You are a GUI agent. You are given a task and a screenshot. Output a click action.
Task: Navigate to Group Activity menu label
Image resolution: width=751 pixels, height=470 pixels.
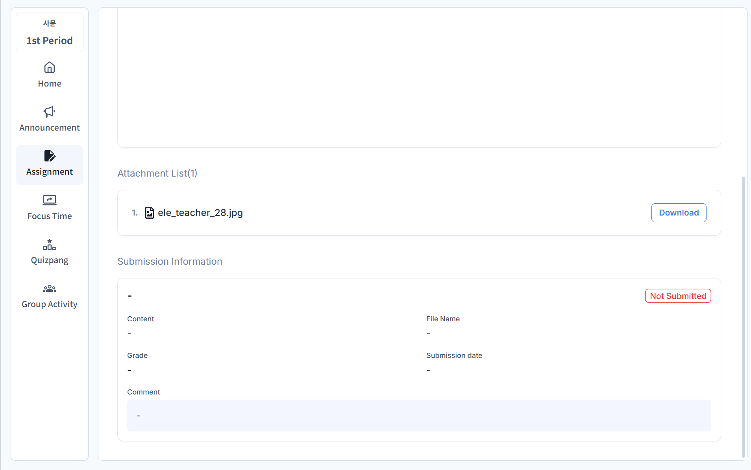(x=50, y=304)
